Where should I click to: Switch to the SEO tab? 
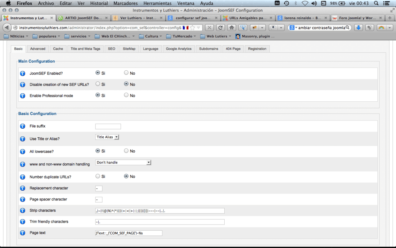111,49
